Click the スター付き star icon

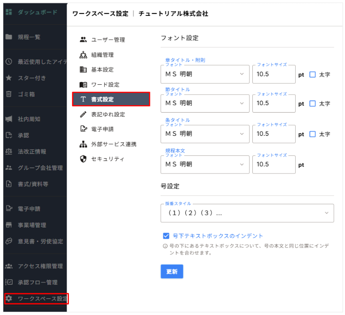click(8, 78)
